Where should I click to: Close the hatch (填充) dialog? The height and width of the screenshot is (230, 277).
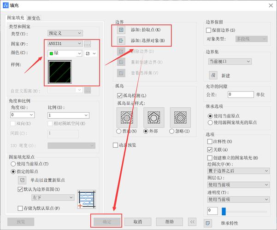[271, 6]
